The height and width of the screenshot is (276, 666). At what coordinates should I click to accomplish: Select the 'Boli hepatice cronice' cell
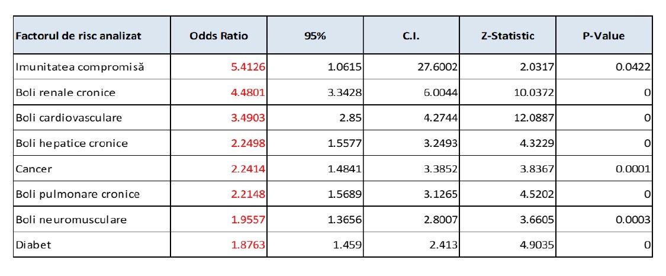tap(72, 143)
